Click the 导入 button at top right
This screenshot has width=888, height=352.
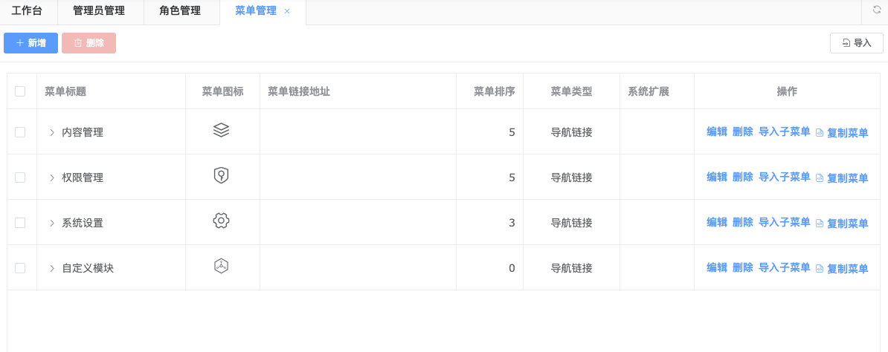tap(856, 43)
